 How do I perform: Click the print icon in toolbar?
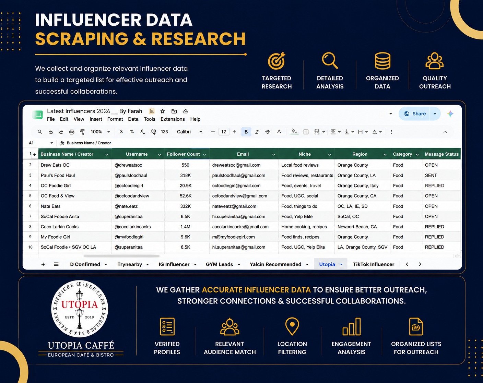pyautogui.click(x=71, y=132)
